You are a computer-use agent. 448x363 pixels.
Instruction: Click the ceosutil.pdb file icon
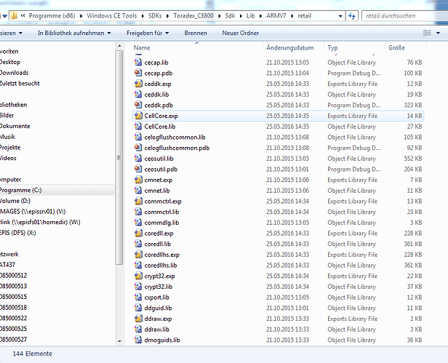138,169
